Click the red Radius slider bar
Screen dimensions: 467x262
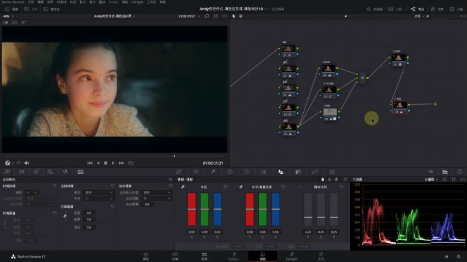[x=192, y=209]
